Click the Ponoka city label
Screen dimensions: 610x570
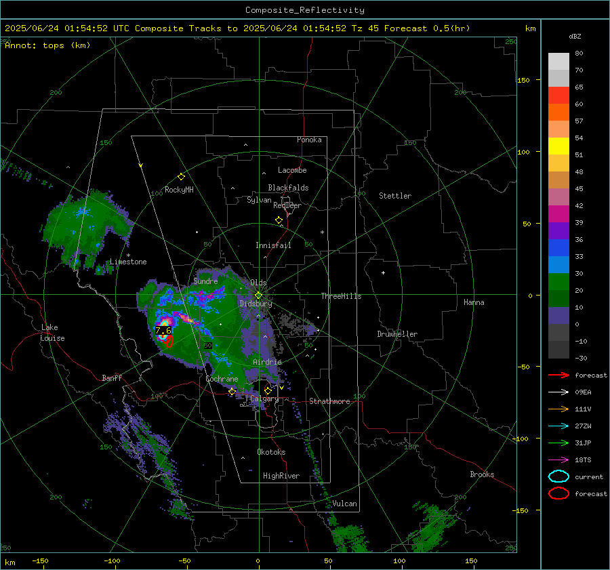[309, 140]
